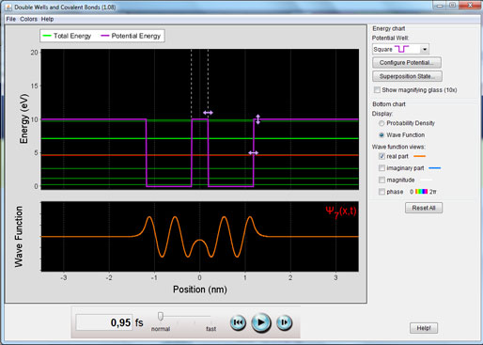483x345 pixels.
Task: Open the Help menu in menu bar
Action: point(47,19)
